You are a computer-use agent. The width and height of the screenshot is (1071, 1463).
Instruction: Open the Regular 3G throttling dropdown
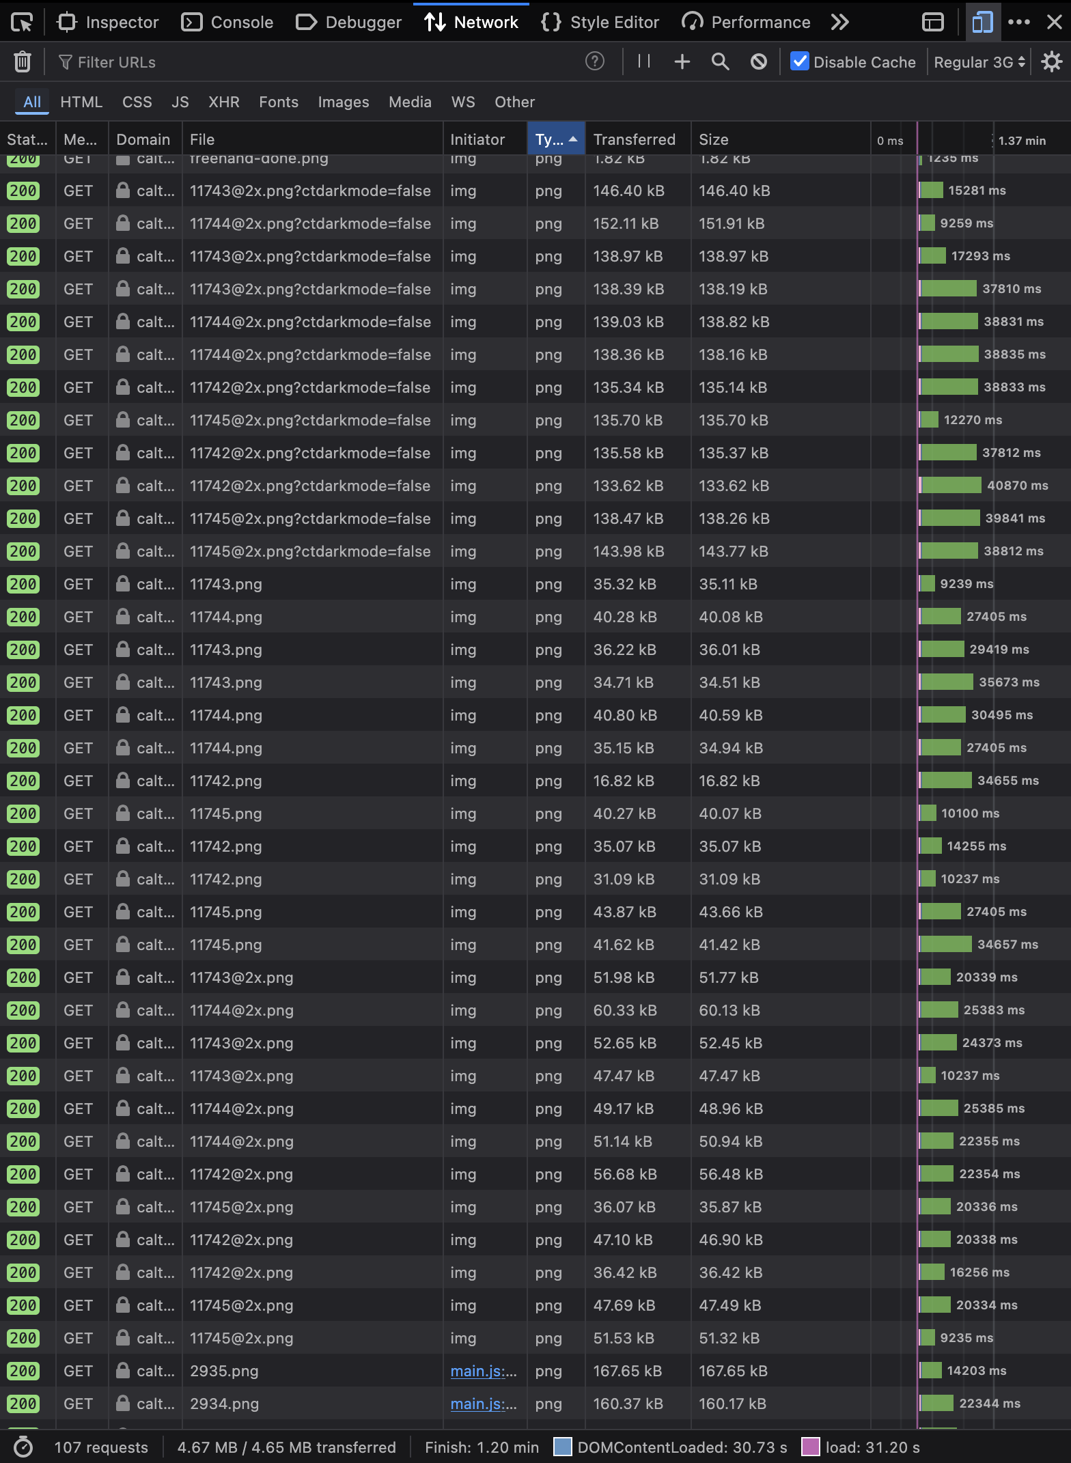tap(979, 62)
